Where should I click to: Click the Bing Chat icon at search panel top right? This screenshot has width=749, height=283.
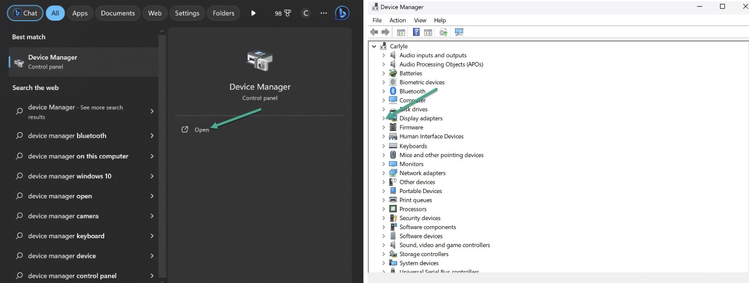tap(342, 13)
